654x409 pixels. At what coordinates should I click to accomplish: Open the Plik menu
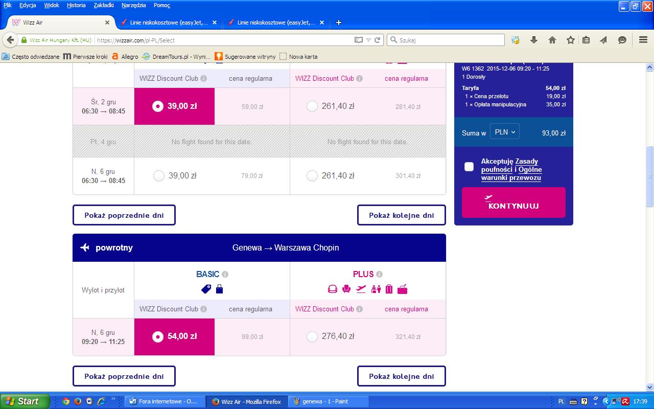[8, 5]
